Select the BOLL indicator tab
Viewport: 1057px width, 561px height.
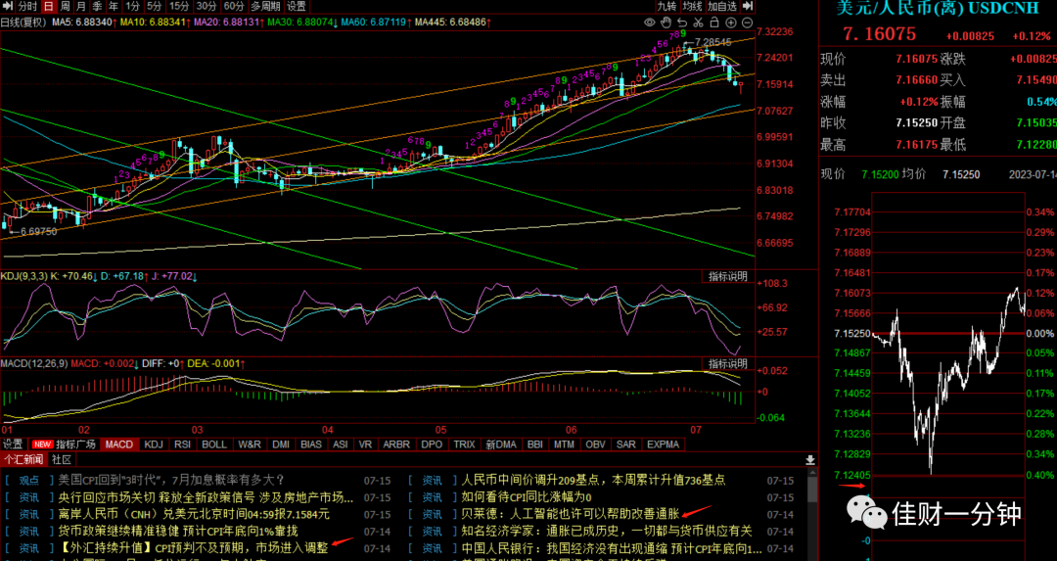coord(214,444)
